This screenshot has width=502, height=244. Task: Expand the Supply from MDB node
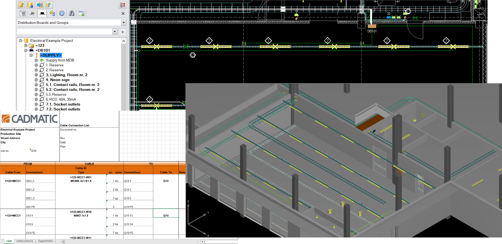36,60
